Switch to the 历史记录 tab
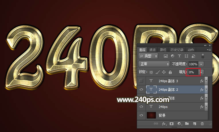Viewport: 219px width, 132px height. (177, 50)
